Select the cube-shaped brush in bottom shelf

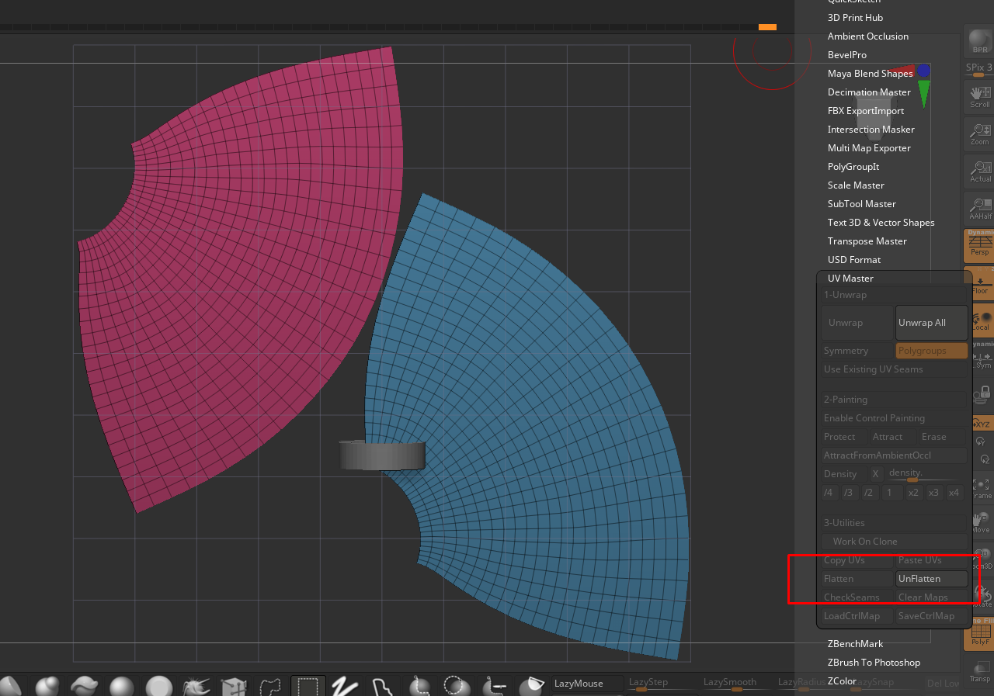234,687
